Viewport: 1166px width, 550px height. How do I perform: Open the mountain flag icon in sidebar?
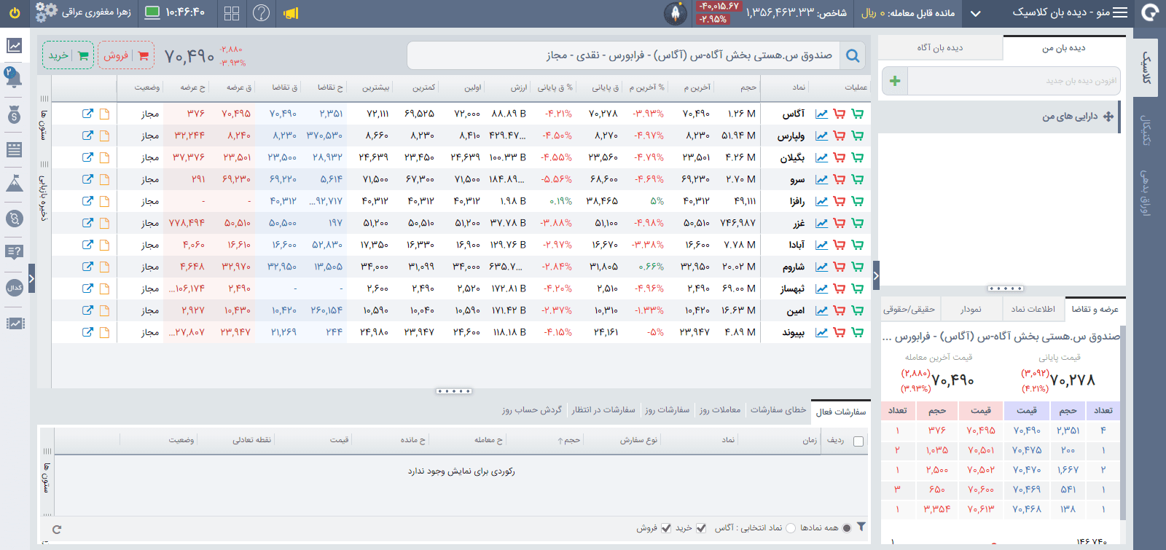point(15,183)
